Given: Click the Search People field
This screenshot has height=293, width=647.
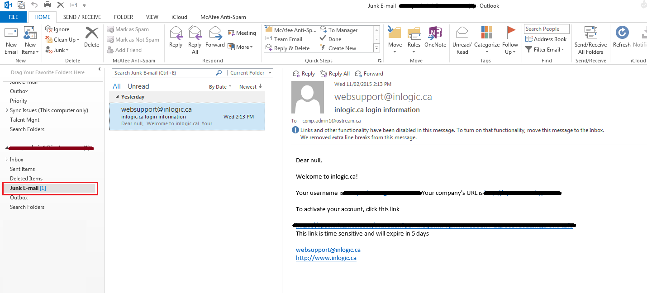Looking at the screenshot, I should tap(547, 29).
